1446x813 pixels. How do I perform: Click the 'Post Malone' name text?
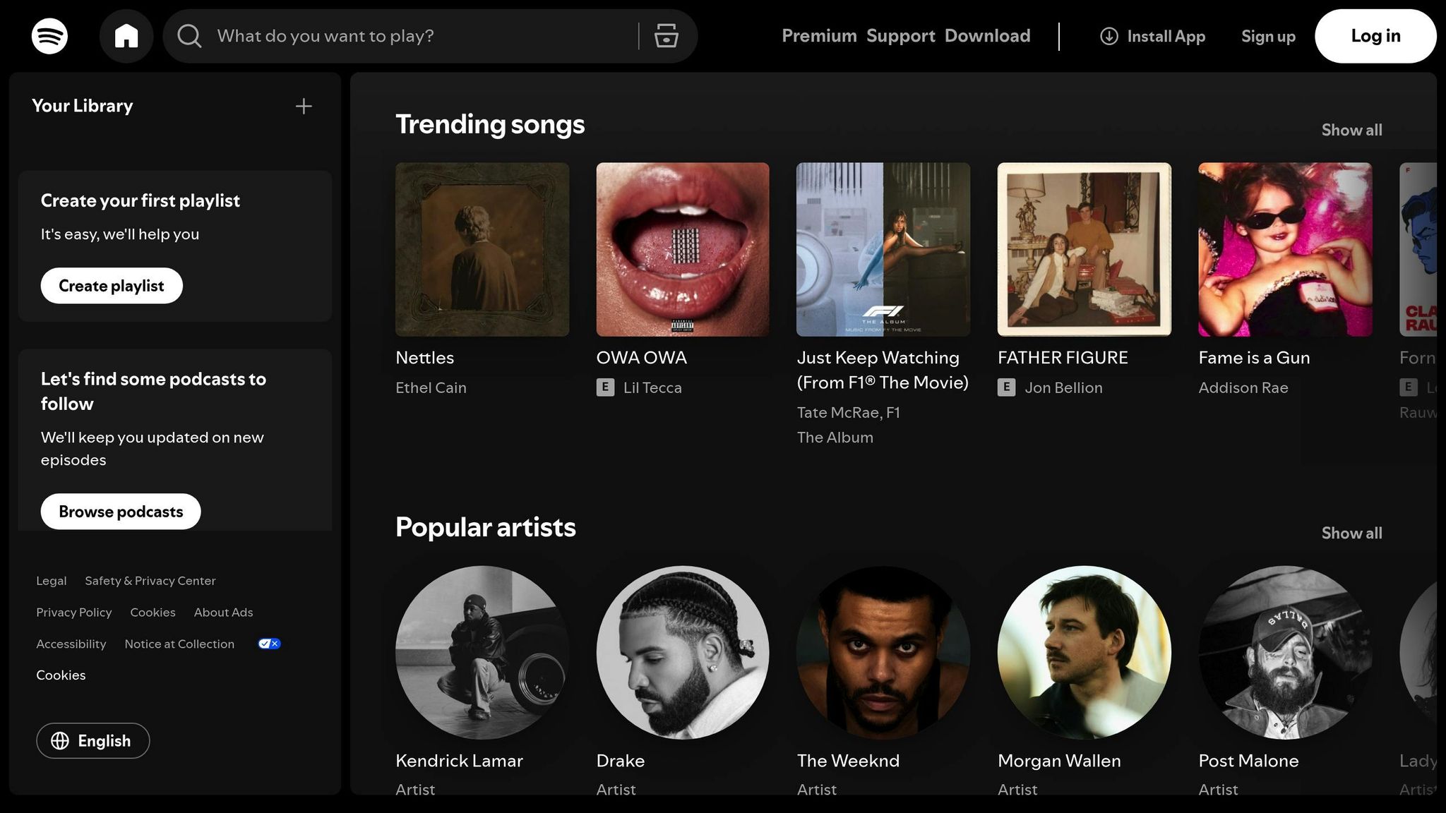coord(1248,761)
